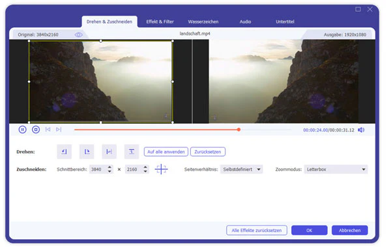Flip the video vertically

[x=132, y=151]
